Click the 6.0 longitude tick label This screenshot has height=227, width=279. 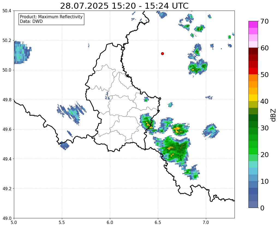click(x=110, y=223)
